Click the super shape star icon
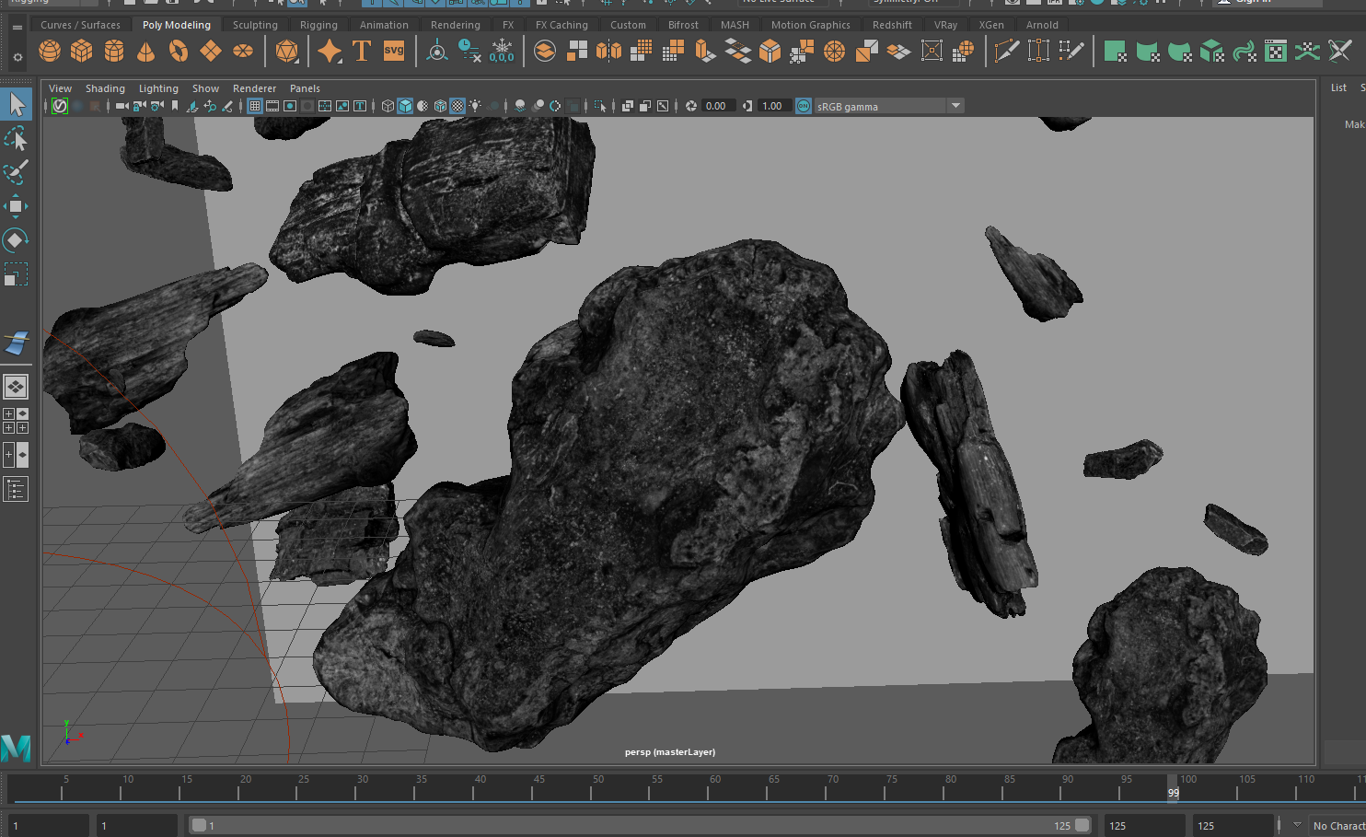Image resolution: width=1366 pixels, height=837 pixels. pos(330,52)
